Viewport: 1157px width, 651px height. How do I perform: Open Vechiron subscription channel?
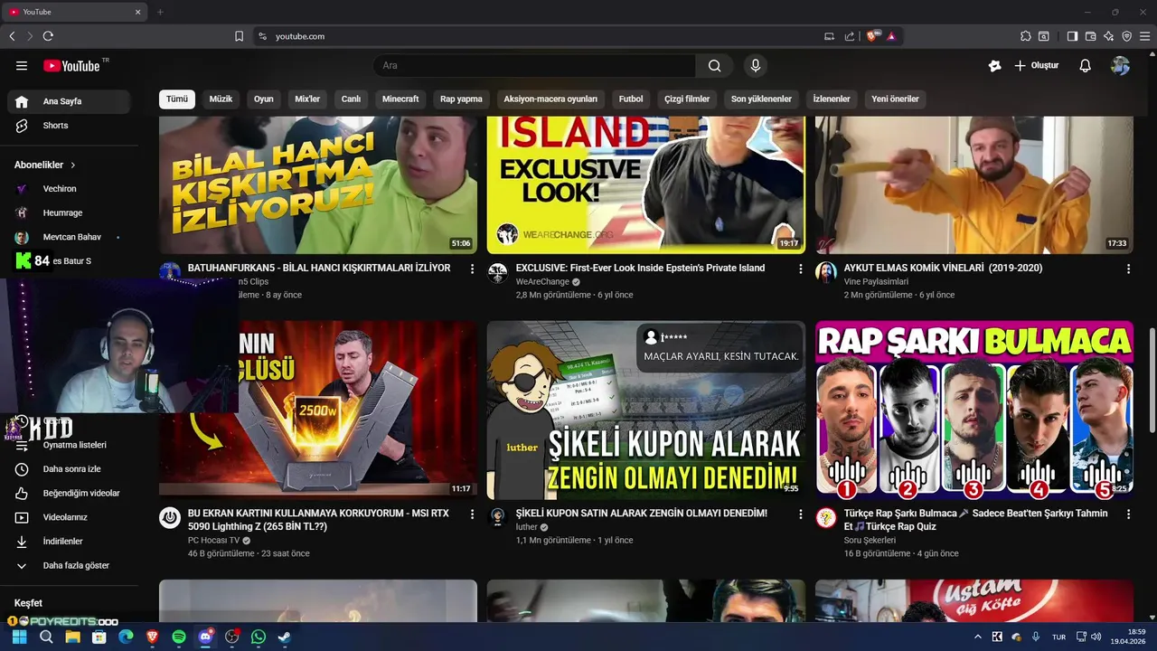(70, 189)
